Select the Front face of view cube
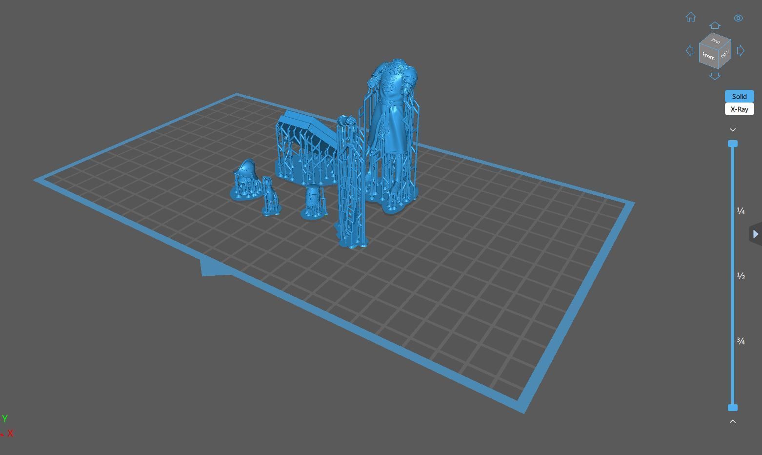This screenshot has width=762, height=455. tap(708, 56)
